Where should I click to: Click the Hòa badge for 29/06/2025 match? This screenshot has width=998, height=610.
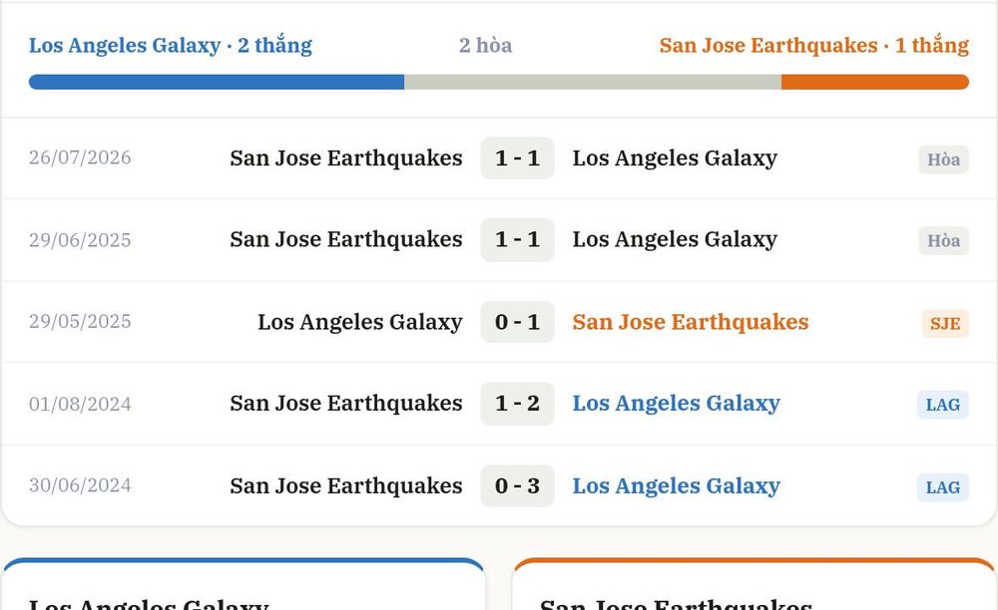click(943, 241)
